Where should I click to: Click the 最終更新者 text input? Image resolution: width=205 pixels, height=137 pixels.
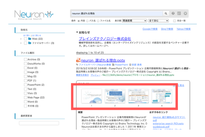point(39,123)
